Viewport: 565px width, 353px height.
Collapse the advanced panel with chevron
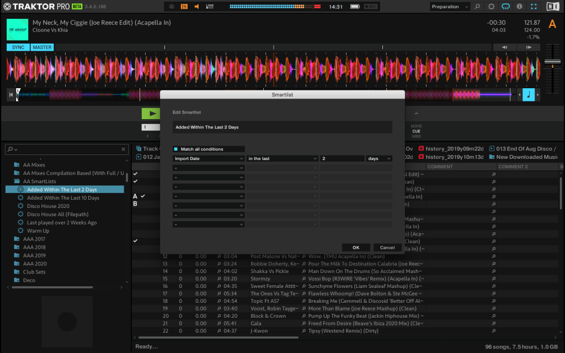point(416,114)
